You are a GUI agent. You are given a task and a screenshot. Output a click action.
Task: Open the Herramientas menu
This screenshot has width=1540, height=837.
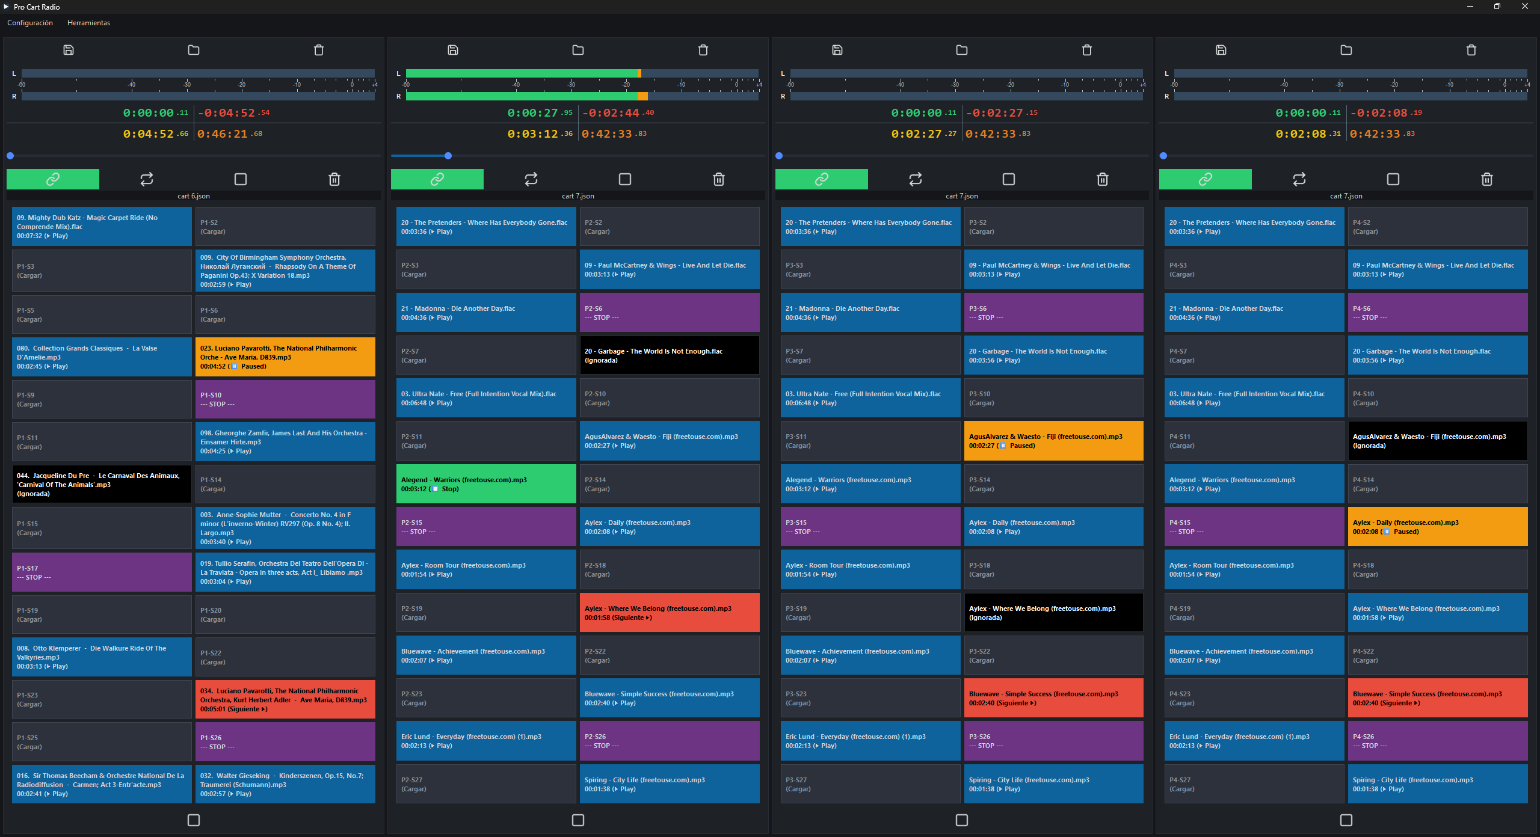click(88, 23)
